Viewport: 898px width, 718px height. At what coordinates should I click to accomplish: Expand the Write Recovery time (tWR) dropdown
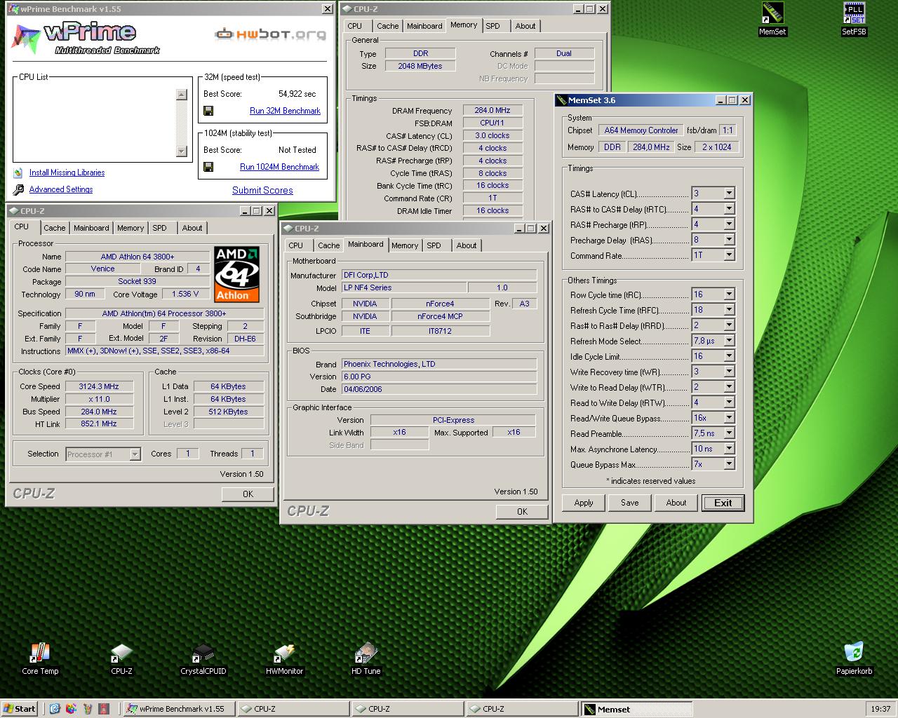point(729,372)
